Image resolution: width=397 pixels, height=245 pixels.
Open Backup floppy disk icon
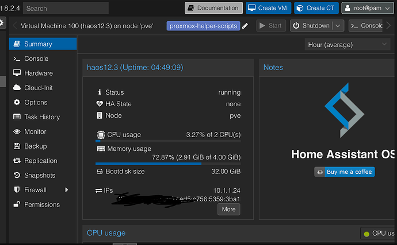pos(17,146)
